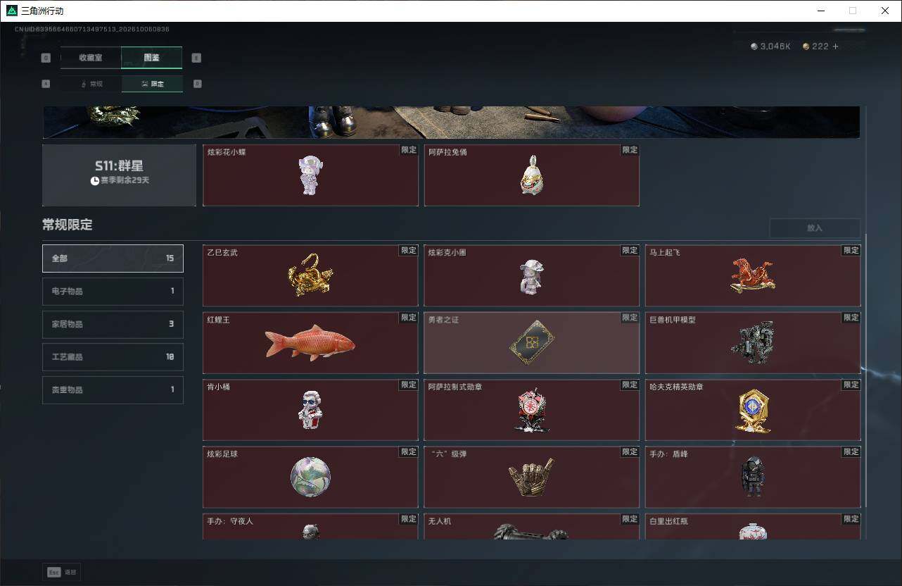Screen dimensions: 902x586
Task: Select the "六"级弹 ammo item
Action: click(x=531, y=477)
